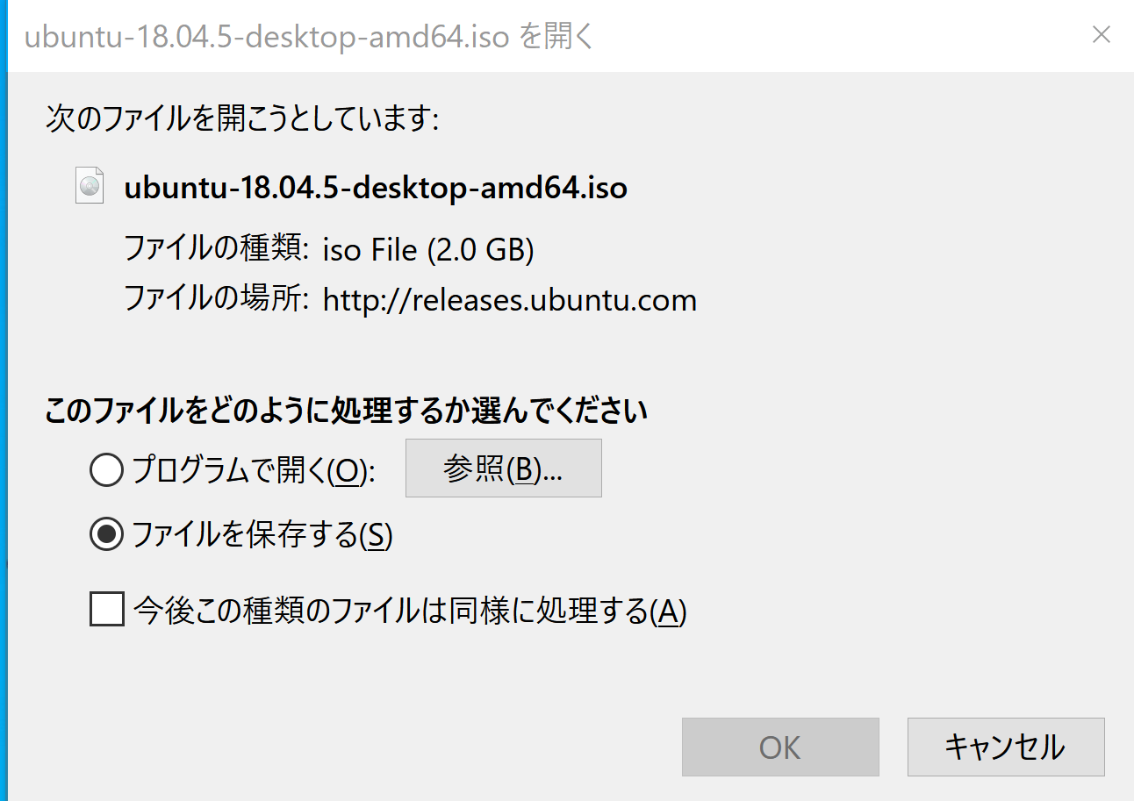Select the プログラムで開く radio circle

(x=106, y=471)
